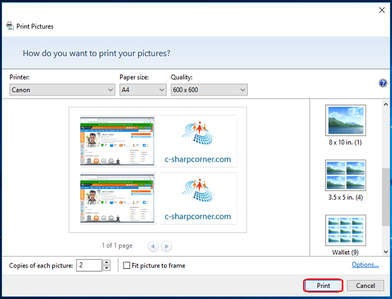Open the Paper size dropdown showing A4
This screenshot has height=299, width=392.
click(x=142, y=90)
